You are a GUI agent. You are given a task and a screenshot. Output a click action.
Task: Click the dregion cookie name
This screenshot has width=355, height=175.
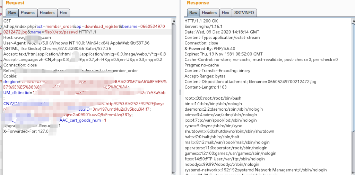pyautogui.click(x=10, y=82)
